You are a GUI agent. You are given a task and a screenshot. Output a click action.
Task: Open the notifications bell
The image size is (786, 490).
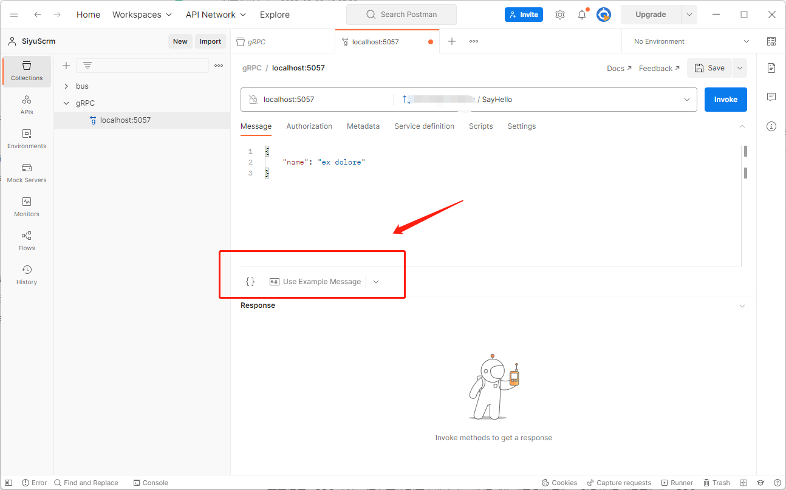coord(582,15)
